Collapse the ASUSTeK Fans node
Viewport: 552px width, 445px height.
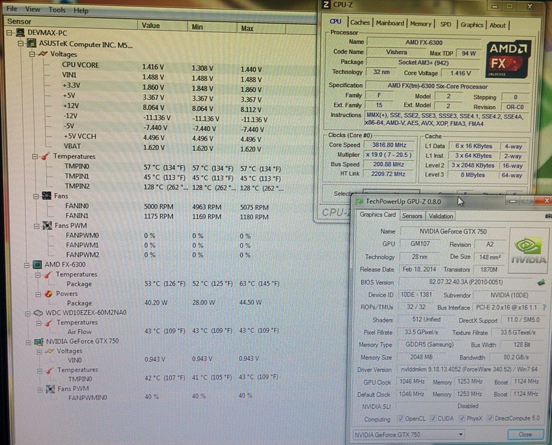pos(36,196)
